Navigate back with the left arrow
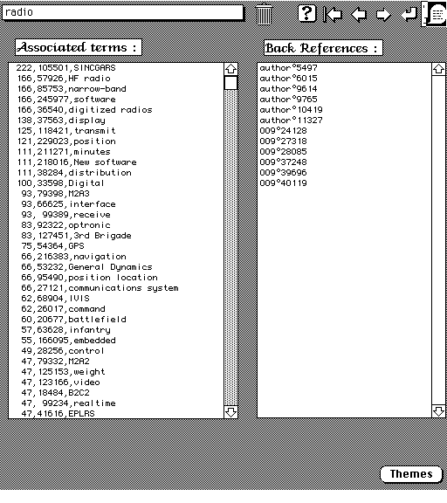Image resolution: width=447 pixels, height=503 pixels. (x=359, y=15)
